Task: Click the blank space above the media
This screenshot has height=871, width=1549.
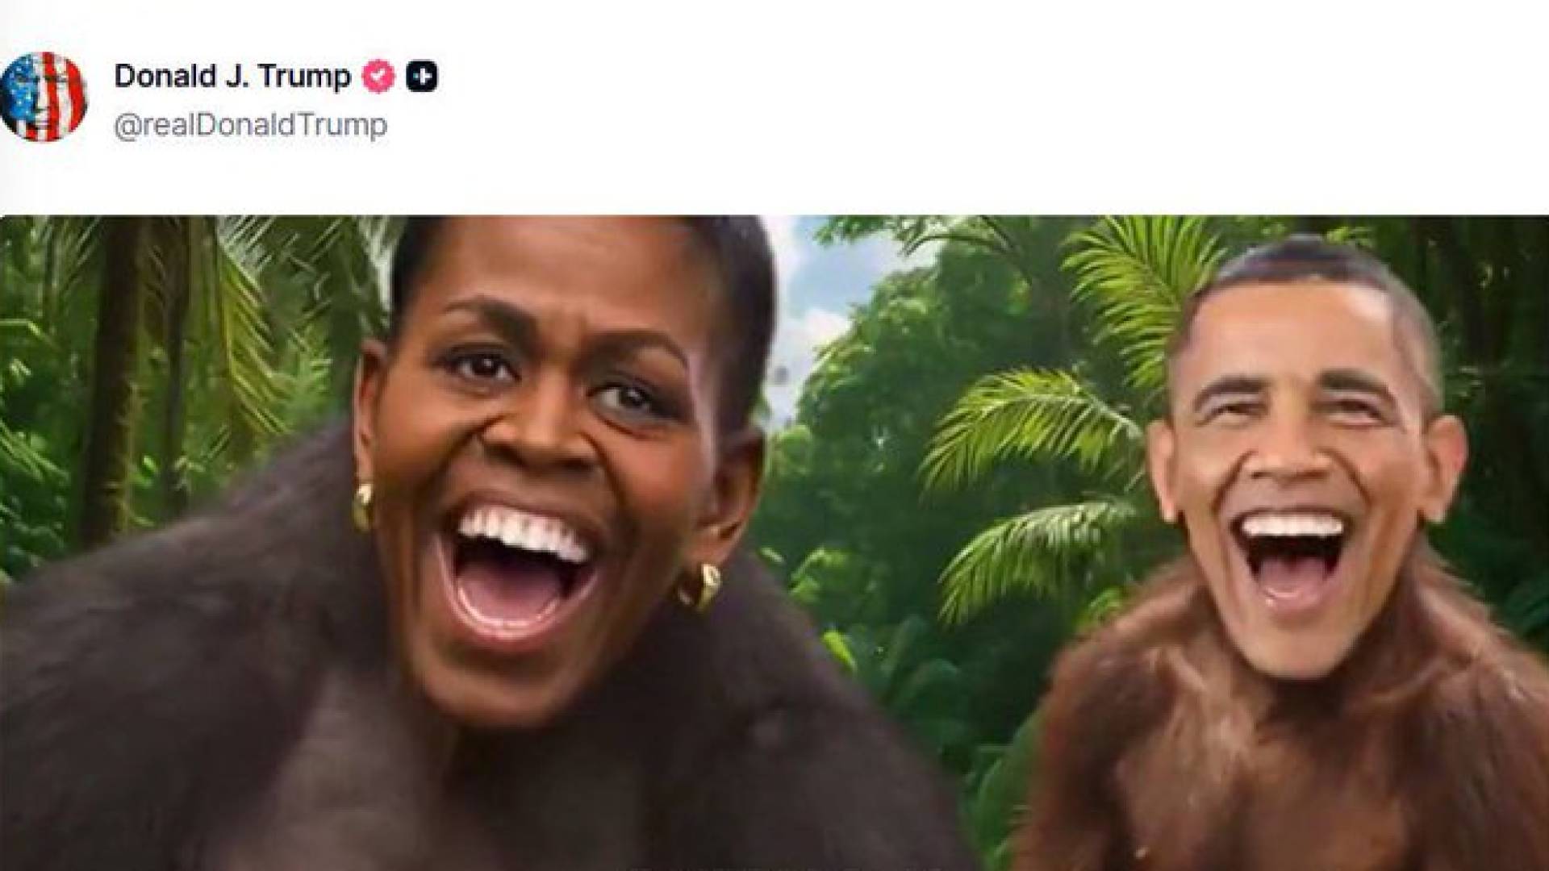Action: 774,184
